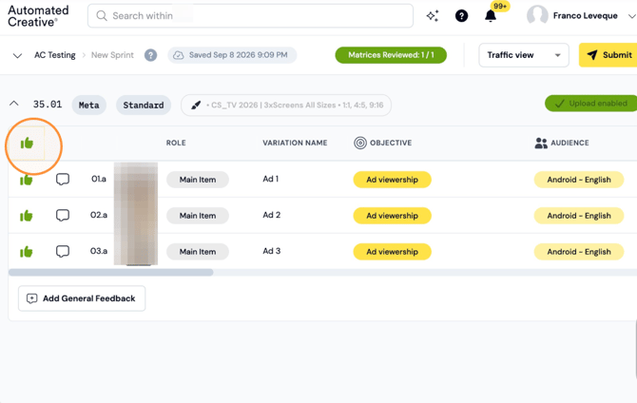
Task: Open comment bubble for row 01.a
Action: click(x=63, y=179)
